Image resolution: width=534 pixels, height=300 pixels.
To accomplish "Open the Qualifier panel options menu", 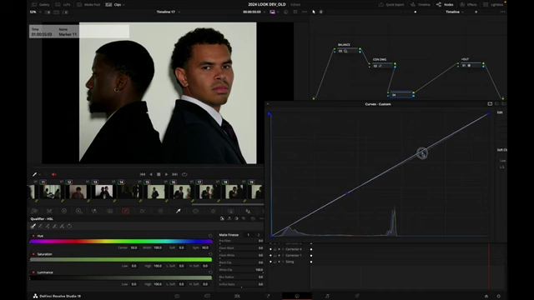I will (x=261, y=218).
